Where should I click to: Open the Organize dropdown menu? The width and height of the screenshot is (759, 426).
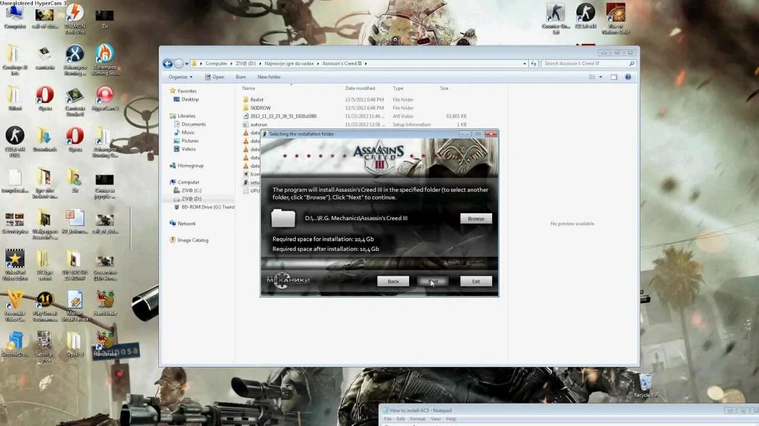[x=180, y=77]
